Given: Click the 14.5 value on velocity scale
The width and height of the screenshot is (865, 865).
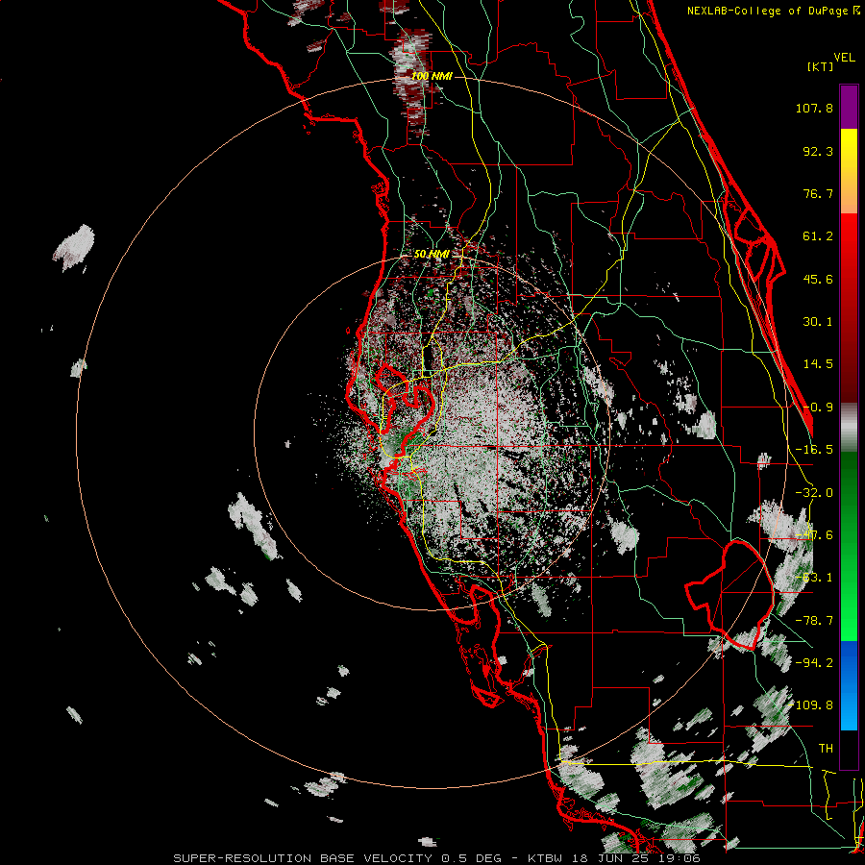Looking at the screenshot, I should click(x=818, y=364).
